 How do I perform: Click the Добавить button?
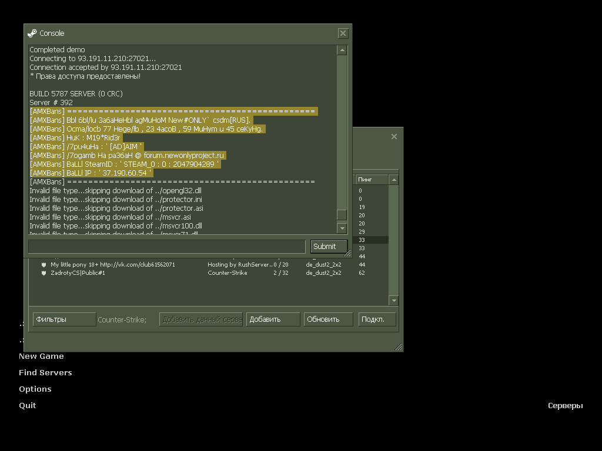click(x=273, y=319)
